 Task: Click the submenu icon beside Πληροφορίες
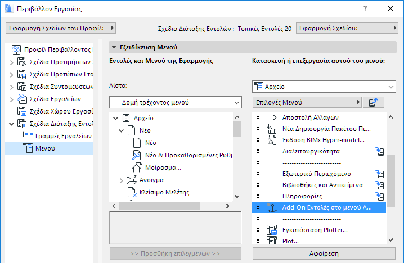[380, 196]
